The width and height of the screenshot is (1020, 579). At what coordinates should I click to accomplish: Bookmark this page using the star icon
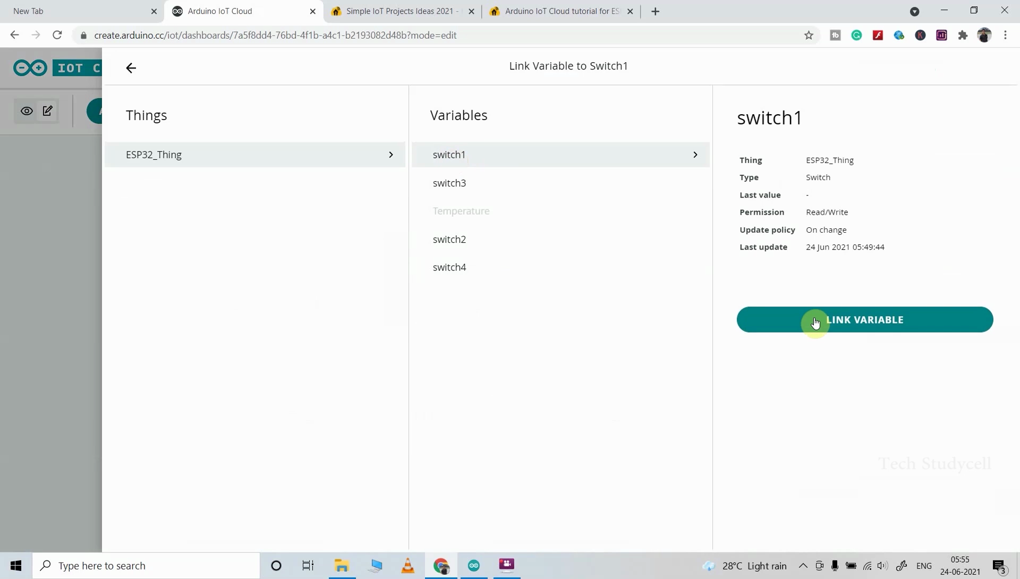click(809, 35)
